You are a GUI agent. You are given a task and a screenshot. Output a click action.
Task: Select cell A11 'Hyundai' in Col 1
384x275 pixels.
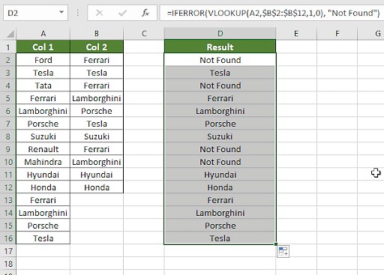point(43,175)
